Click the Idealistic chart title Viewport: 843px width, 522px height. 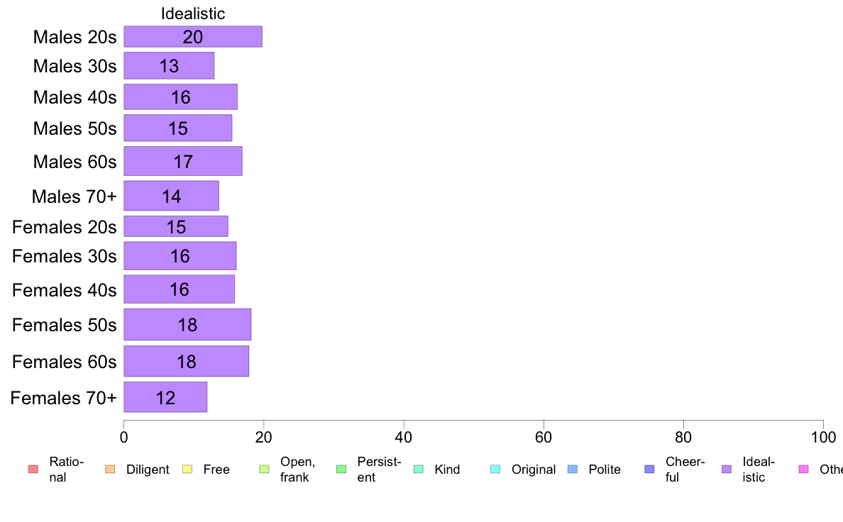[x=193, y=13]
